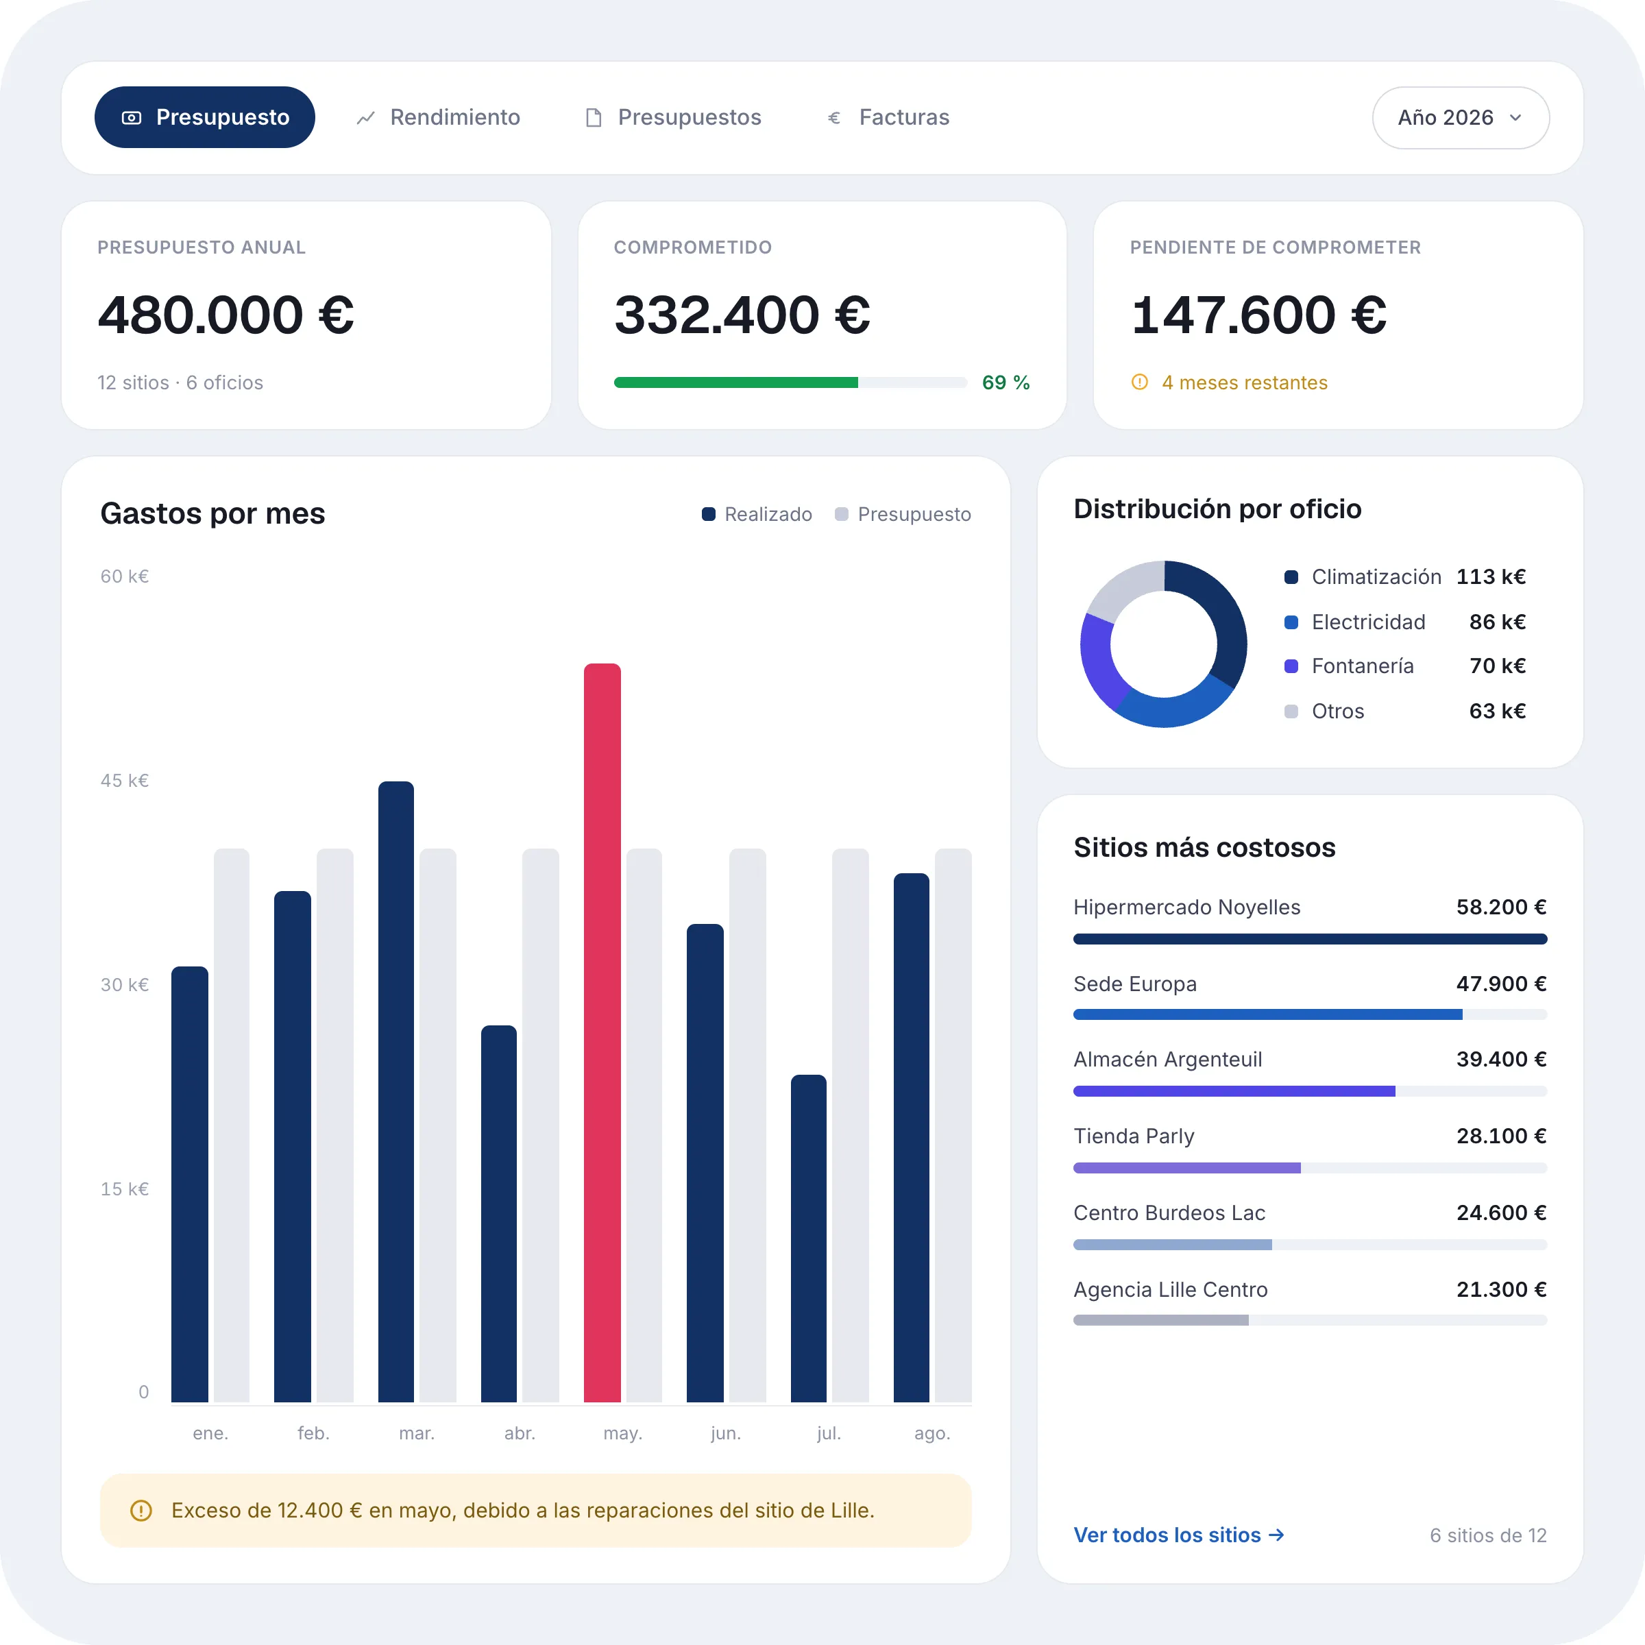The width and height of the screenshot is (1645, 1645).
Task: Select the Facturas tab
Action: pos(888,117)
